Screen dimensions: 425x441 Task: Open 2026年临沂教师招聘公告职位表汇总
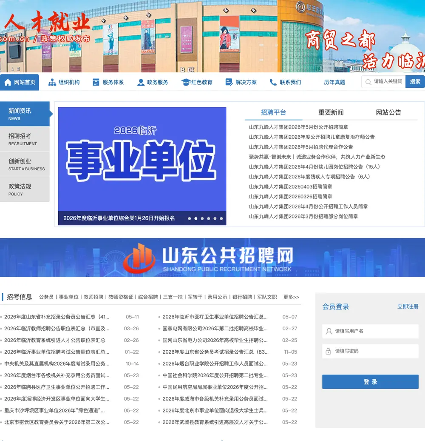click(x=57, y=329)
